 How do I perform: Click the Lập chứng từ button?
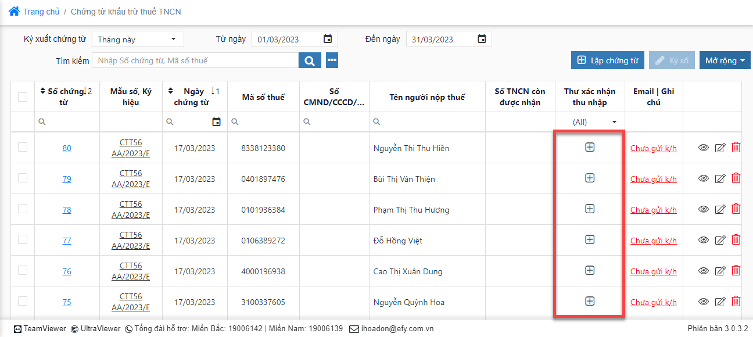pyautogui.click(x=607, y=60)
